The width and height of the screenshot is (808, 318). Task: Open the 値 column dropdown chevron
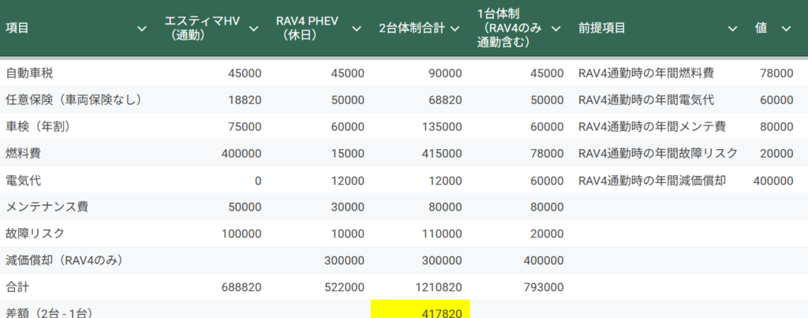point(786,28)
